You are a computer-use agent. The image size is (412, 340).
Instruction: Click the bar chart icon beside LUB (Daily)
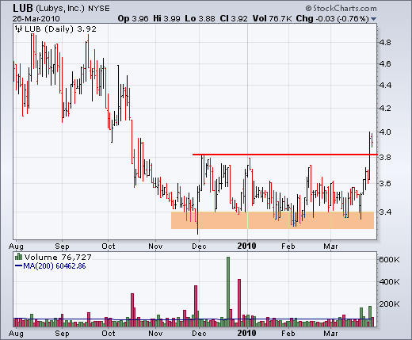pyautogui.click(x=18, y=29)
